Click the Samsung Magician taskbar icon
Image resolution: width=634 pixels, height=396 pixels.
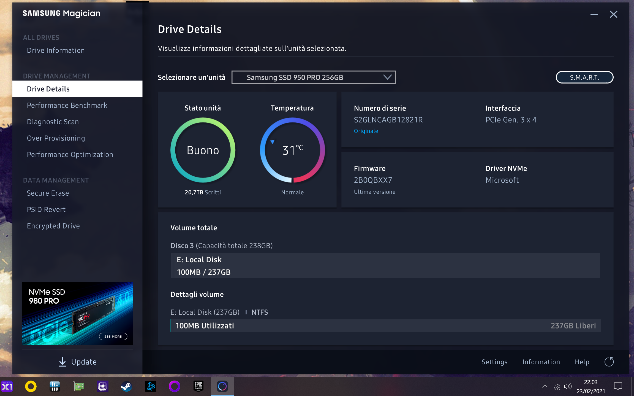(x=222, y=386)
